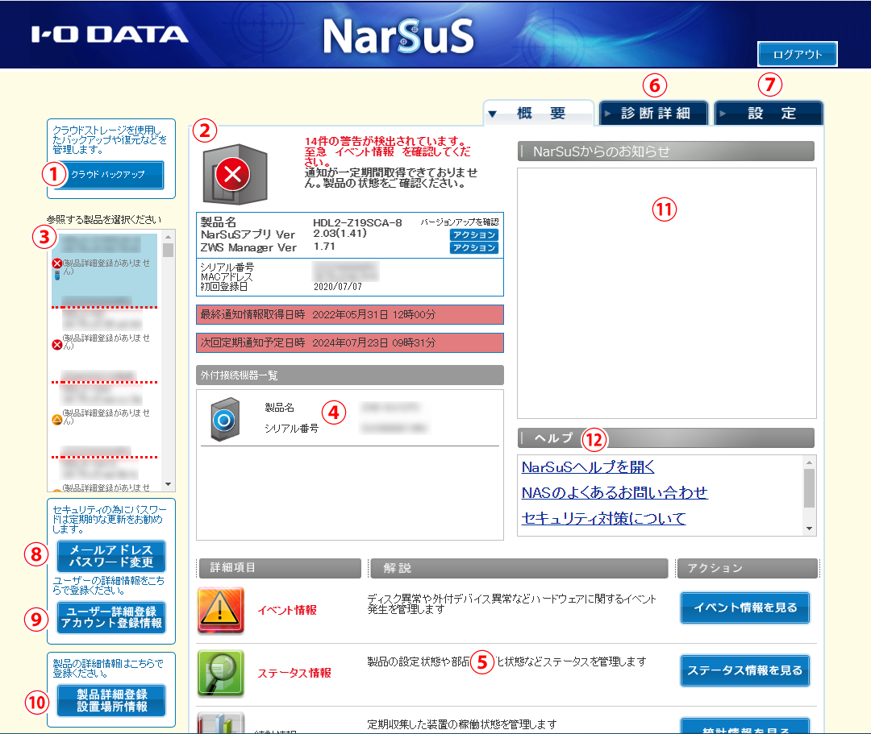Image resolution: width=871 pixels, height=734 pixels.
Task: Click the red イベント情報 label
Action: click(287, 610)
